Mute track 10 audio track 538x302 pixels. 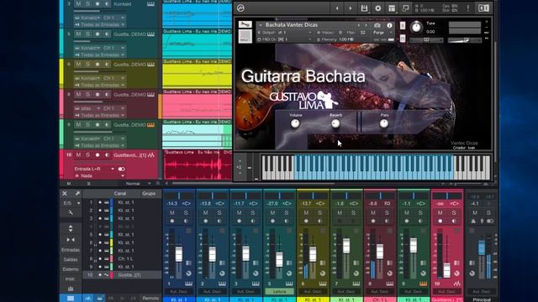pyautogui.click(x=78, y=155)
